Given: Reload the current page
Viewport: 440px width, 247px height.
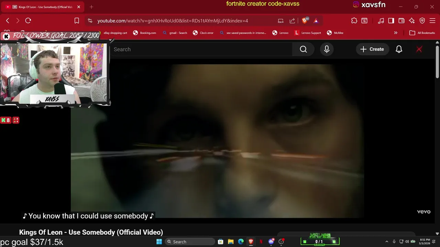Looking at the screenshot, I should 28,21.
